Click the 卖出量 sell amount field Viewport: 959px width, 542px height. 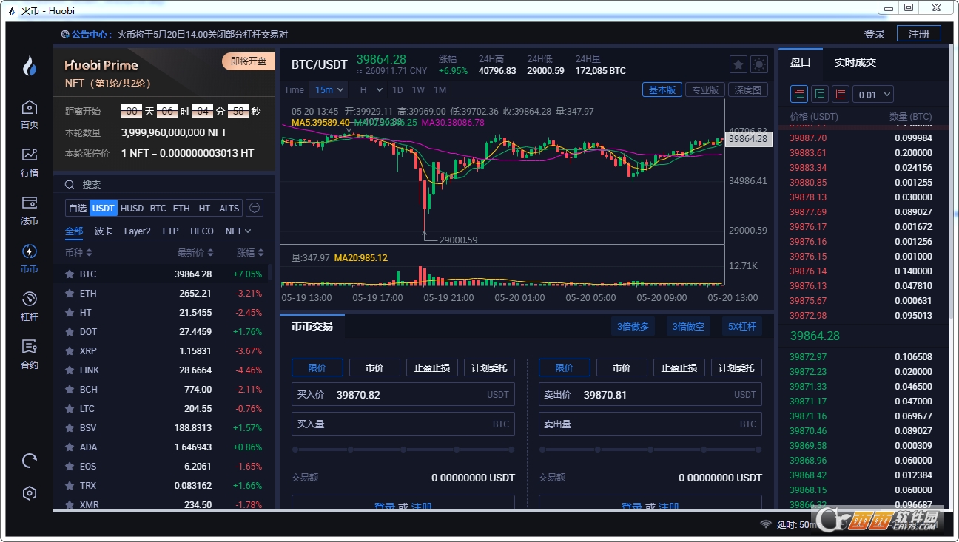[x=650, y=424]
